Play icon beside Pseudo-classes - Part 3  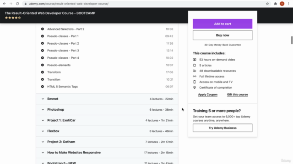43,51
